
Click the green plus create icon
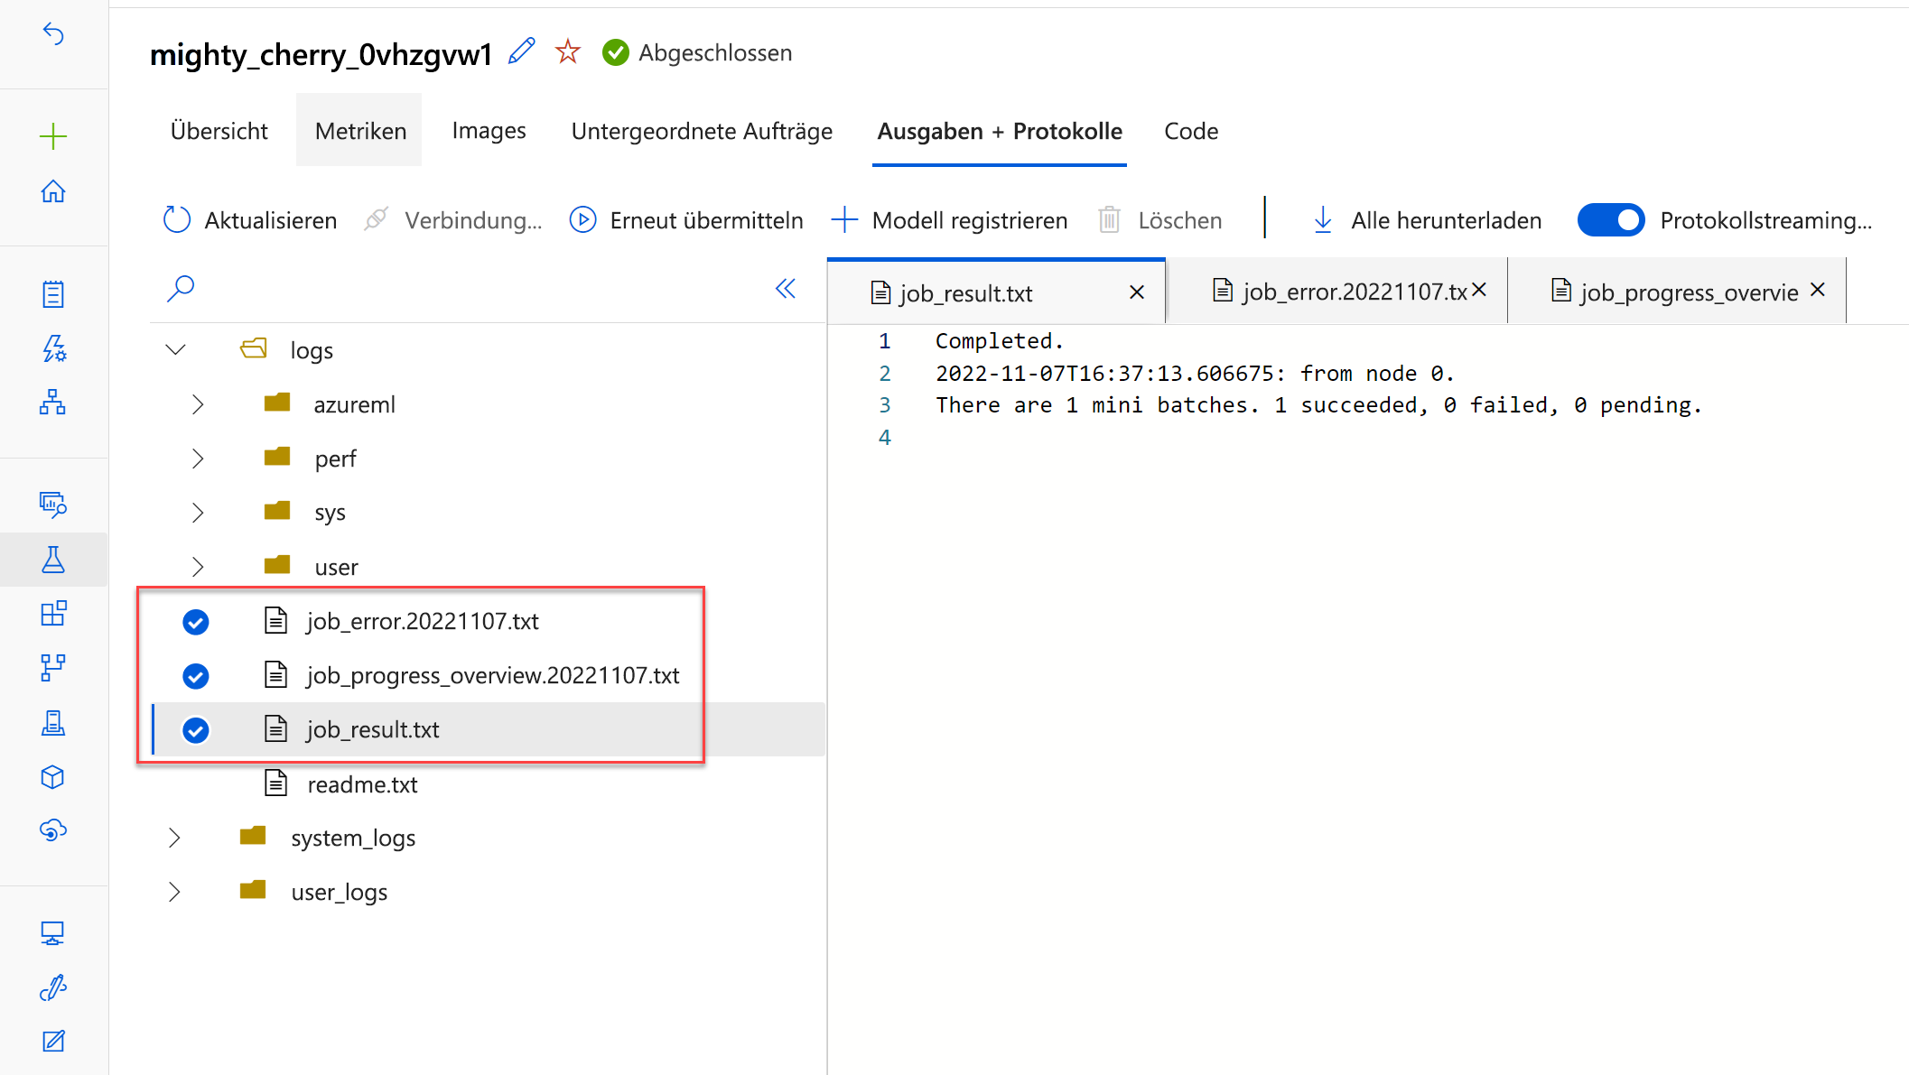pyautogui.click(x=53, y=136)
